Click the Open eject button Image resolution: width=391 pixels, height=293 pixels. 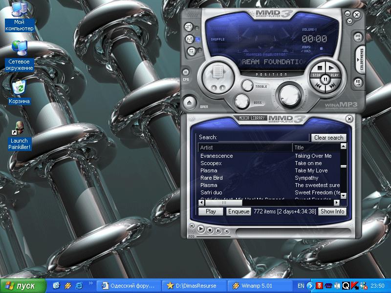coord(190,102)
